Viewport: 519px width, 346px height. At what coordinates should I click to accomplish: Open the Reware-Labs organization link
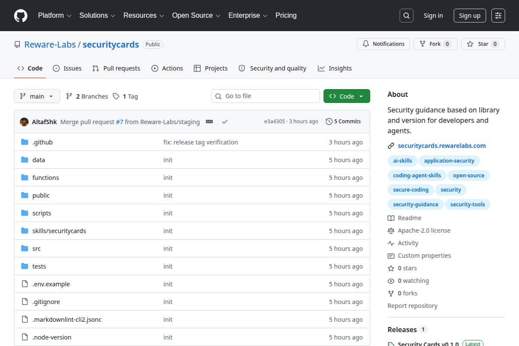pos(50,45)
